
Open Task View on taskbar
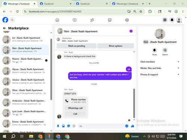22,136
